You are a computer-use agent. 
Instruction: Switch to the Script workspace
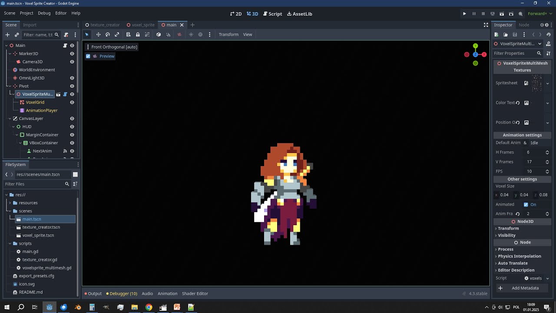(272, 14)
